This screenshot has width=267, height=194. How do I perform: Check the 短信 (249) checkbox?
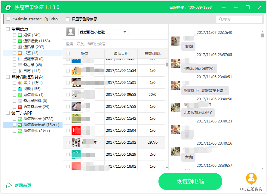tap(14, 35)
